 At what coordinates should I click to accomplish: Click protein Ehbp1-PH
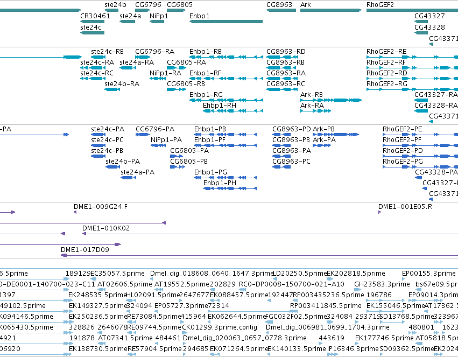pos(220,183)
